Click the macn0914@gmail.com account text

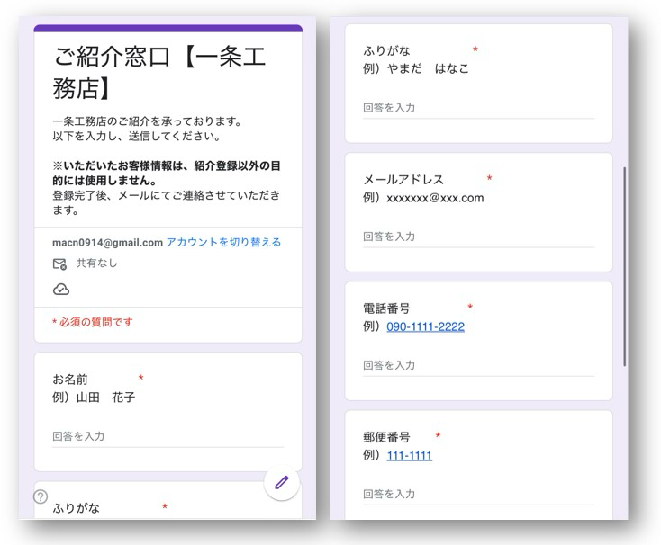click(x=107, y=243)
